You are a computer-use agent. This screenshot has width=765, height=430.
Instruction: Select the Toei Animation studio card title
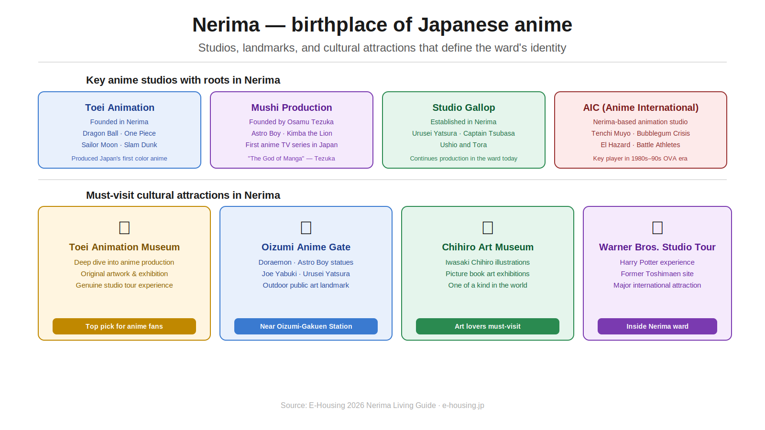[x=120, y=107]
